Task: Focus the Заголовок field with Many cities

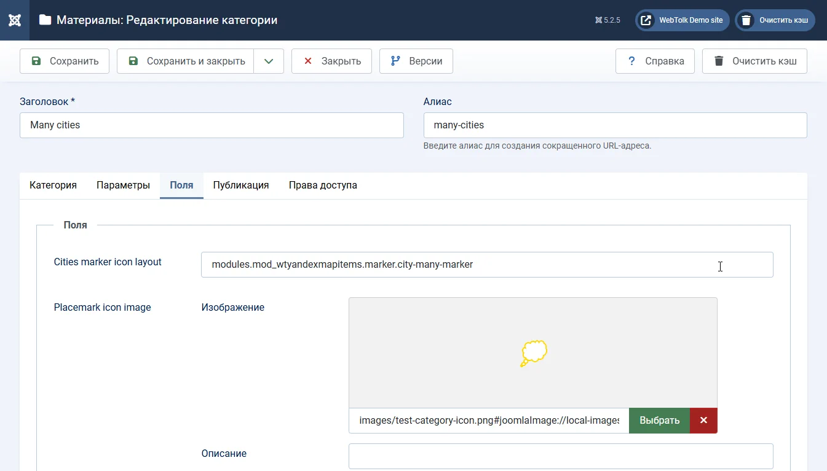Action: point(212,125)
